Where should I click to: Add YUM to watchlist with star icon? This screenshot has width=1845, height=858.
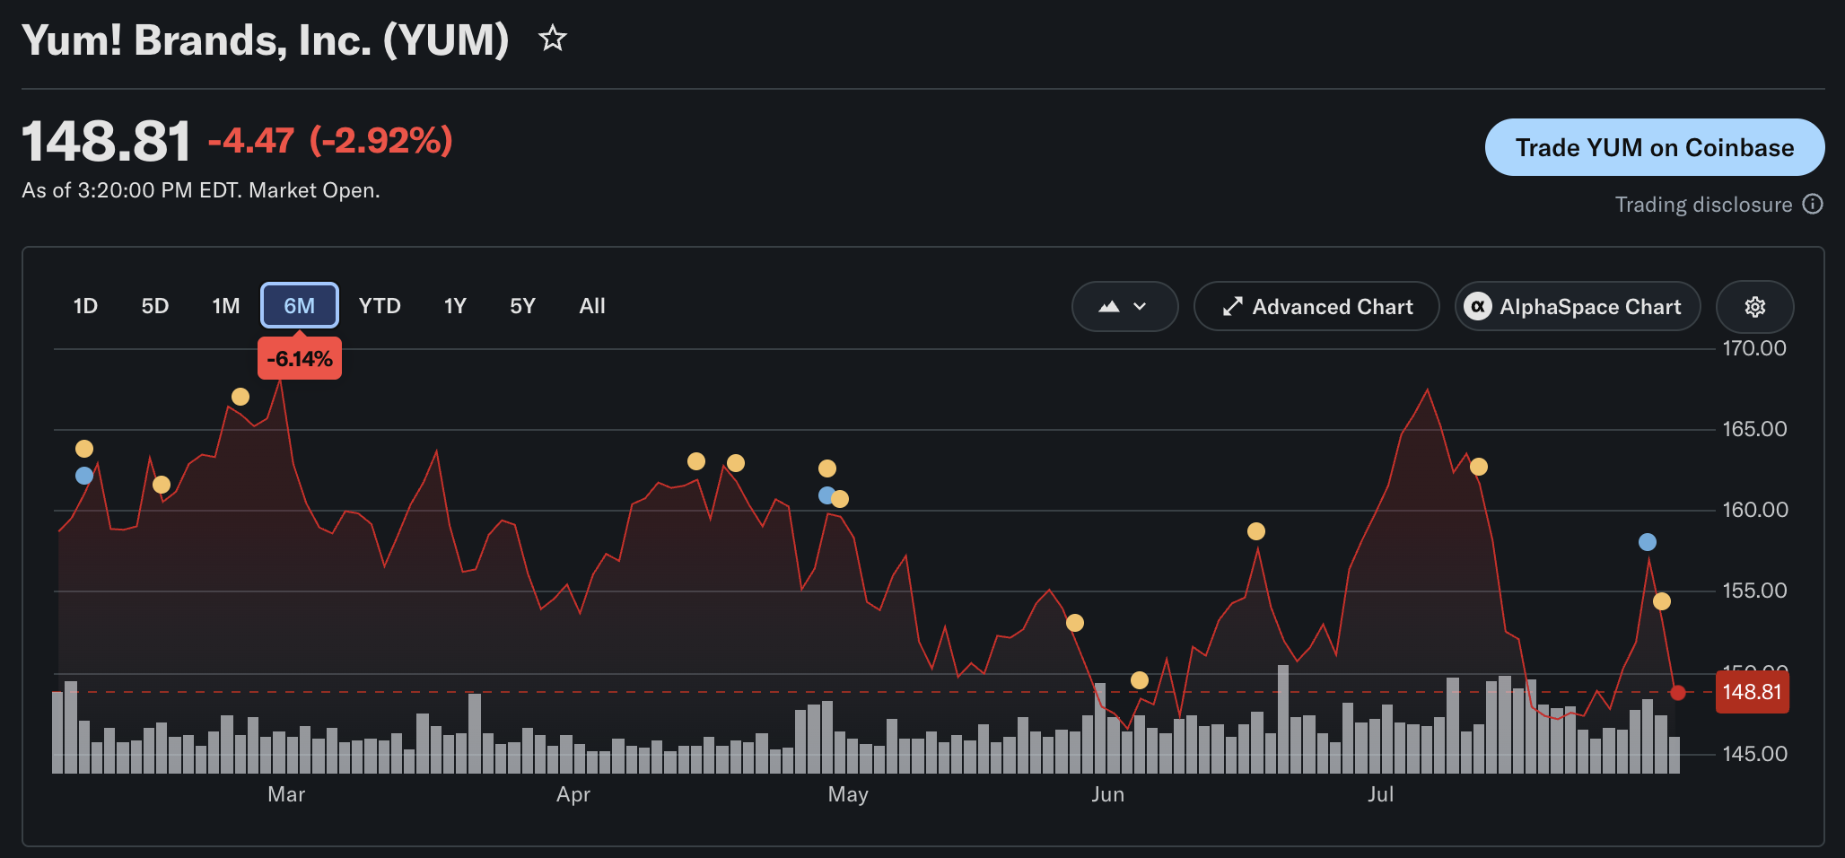coord(553,39)
